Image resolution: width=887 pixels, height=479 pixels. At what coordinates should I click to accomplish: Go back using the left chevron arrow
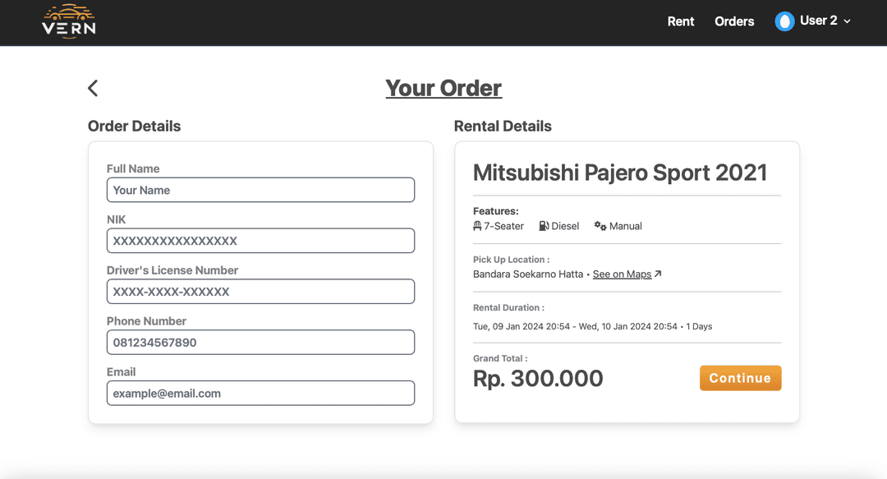tap(93, 88)
